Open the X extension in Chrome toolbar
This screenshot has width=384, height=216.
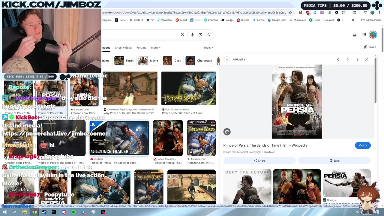pos(336,13)
